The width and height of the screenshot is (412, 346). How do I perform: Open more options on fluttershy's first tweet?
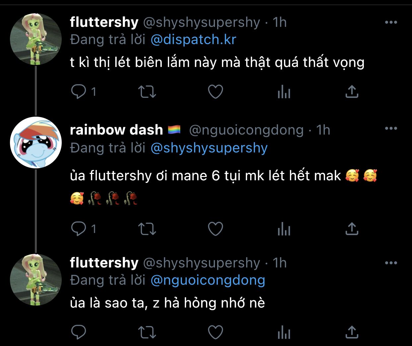click(391, 23)
